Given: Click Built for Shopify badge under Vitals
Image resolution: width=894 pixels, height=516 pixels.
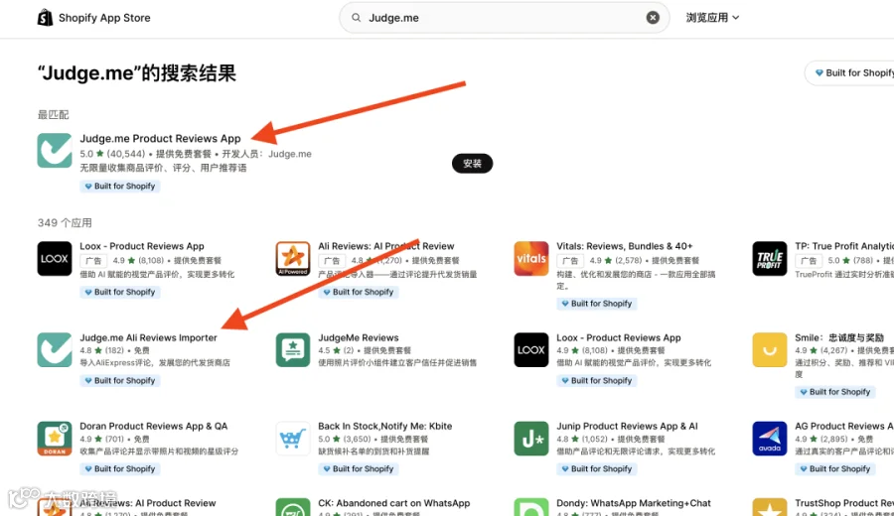Looking at the screenshot, I should click(x=596, y=304).
